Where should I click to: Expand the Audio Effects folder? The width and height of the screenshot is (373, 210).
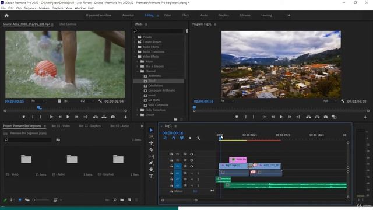(x=135, y=47)
